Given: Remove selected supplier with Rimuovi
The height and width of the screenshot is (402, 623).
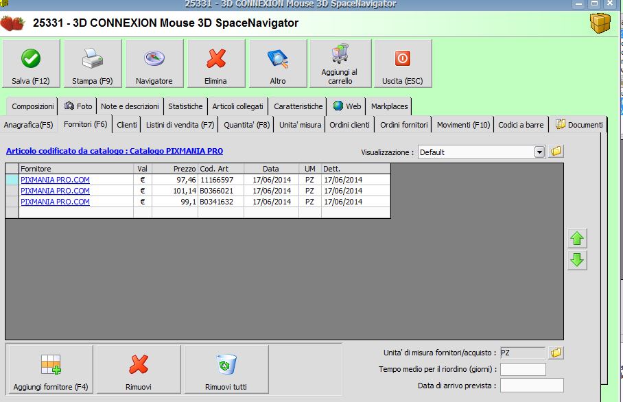Looking at the screenshot, I should click(x=139, y=369).
